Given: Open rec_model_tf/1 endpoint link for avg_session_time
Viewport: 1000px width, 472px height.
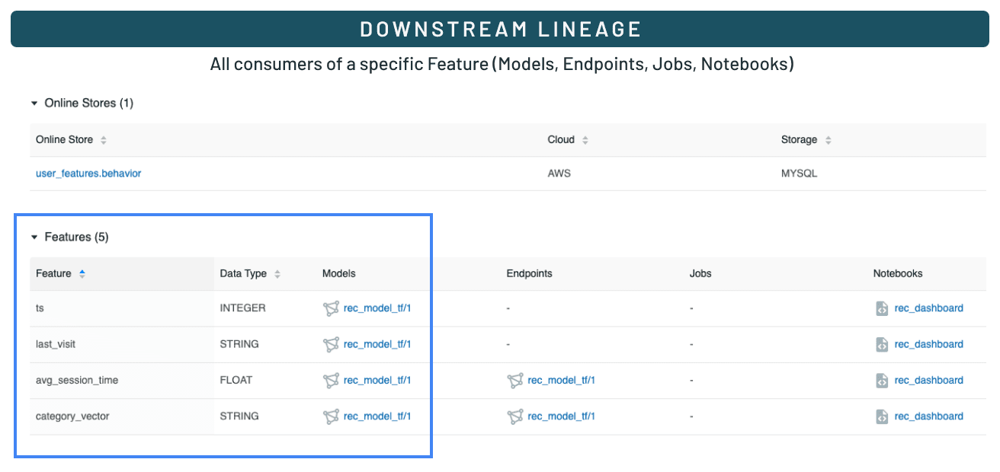Looking at the screenshot, I should (561, 381).
